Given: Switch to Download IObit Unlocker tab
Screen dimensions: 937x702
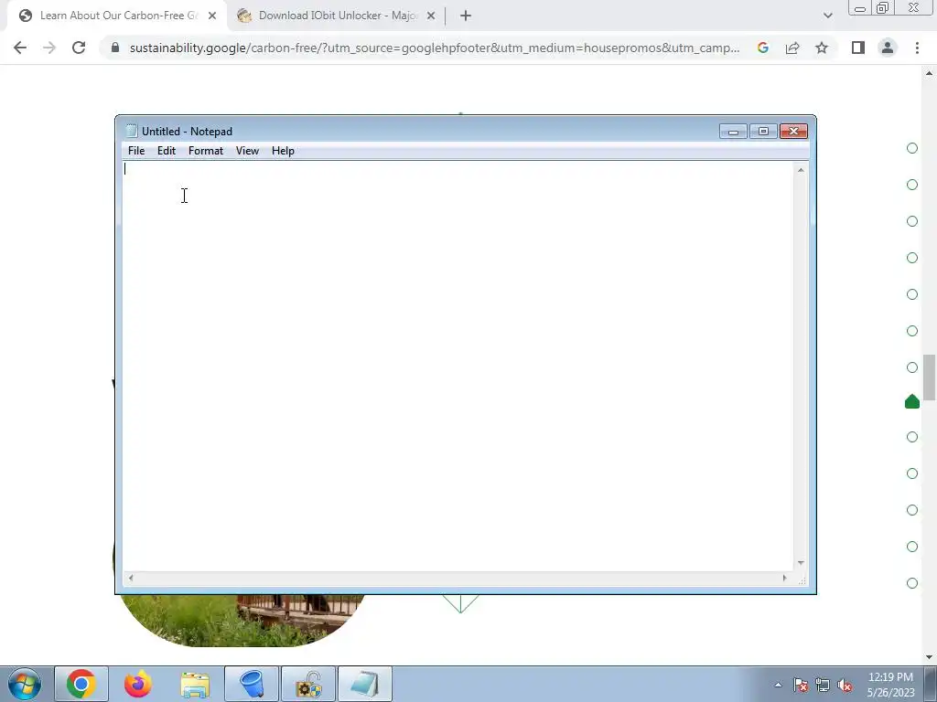Looking at the screenshot, I should pos(338,16).
